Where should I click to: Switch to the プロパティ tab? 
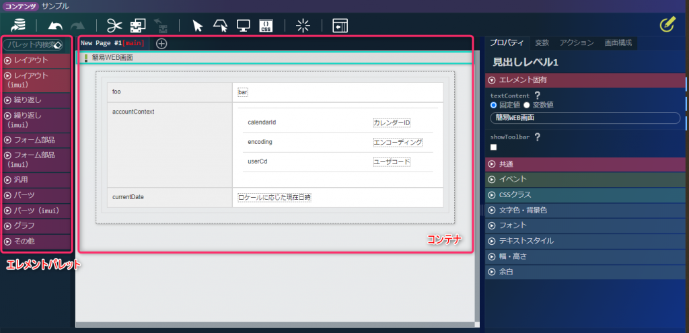tap(507, 42)
